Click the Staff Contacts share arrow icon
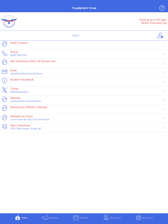The height and width of the screenshot is (224, 168). pos(4,44)
